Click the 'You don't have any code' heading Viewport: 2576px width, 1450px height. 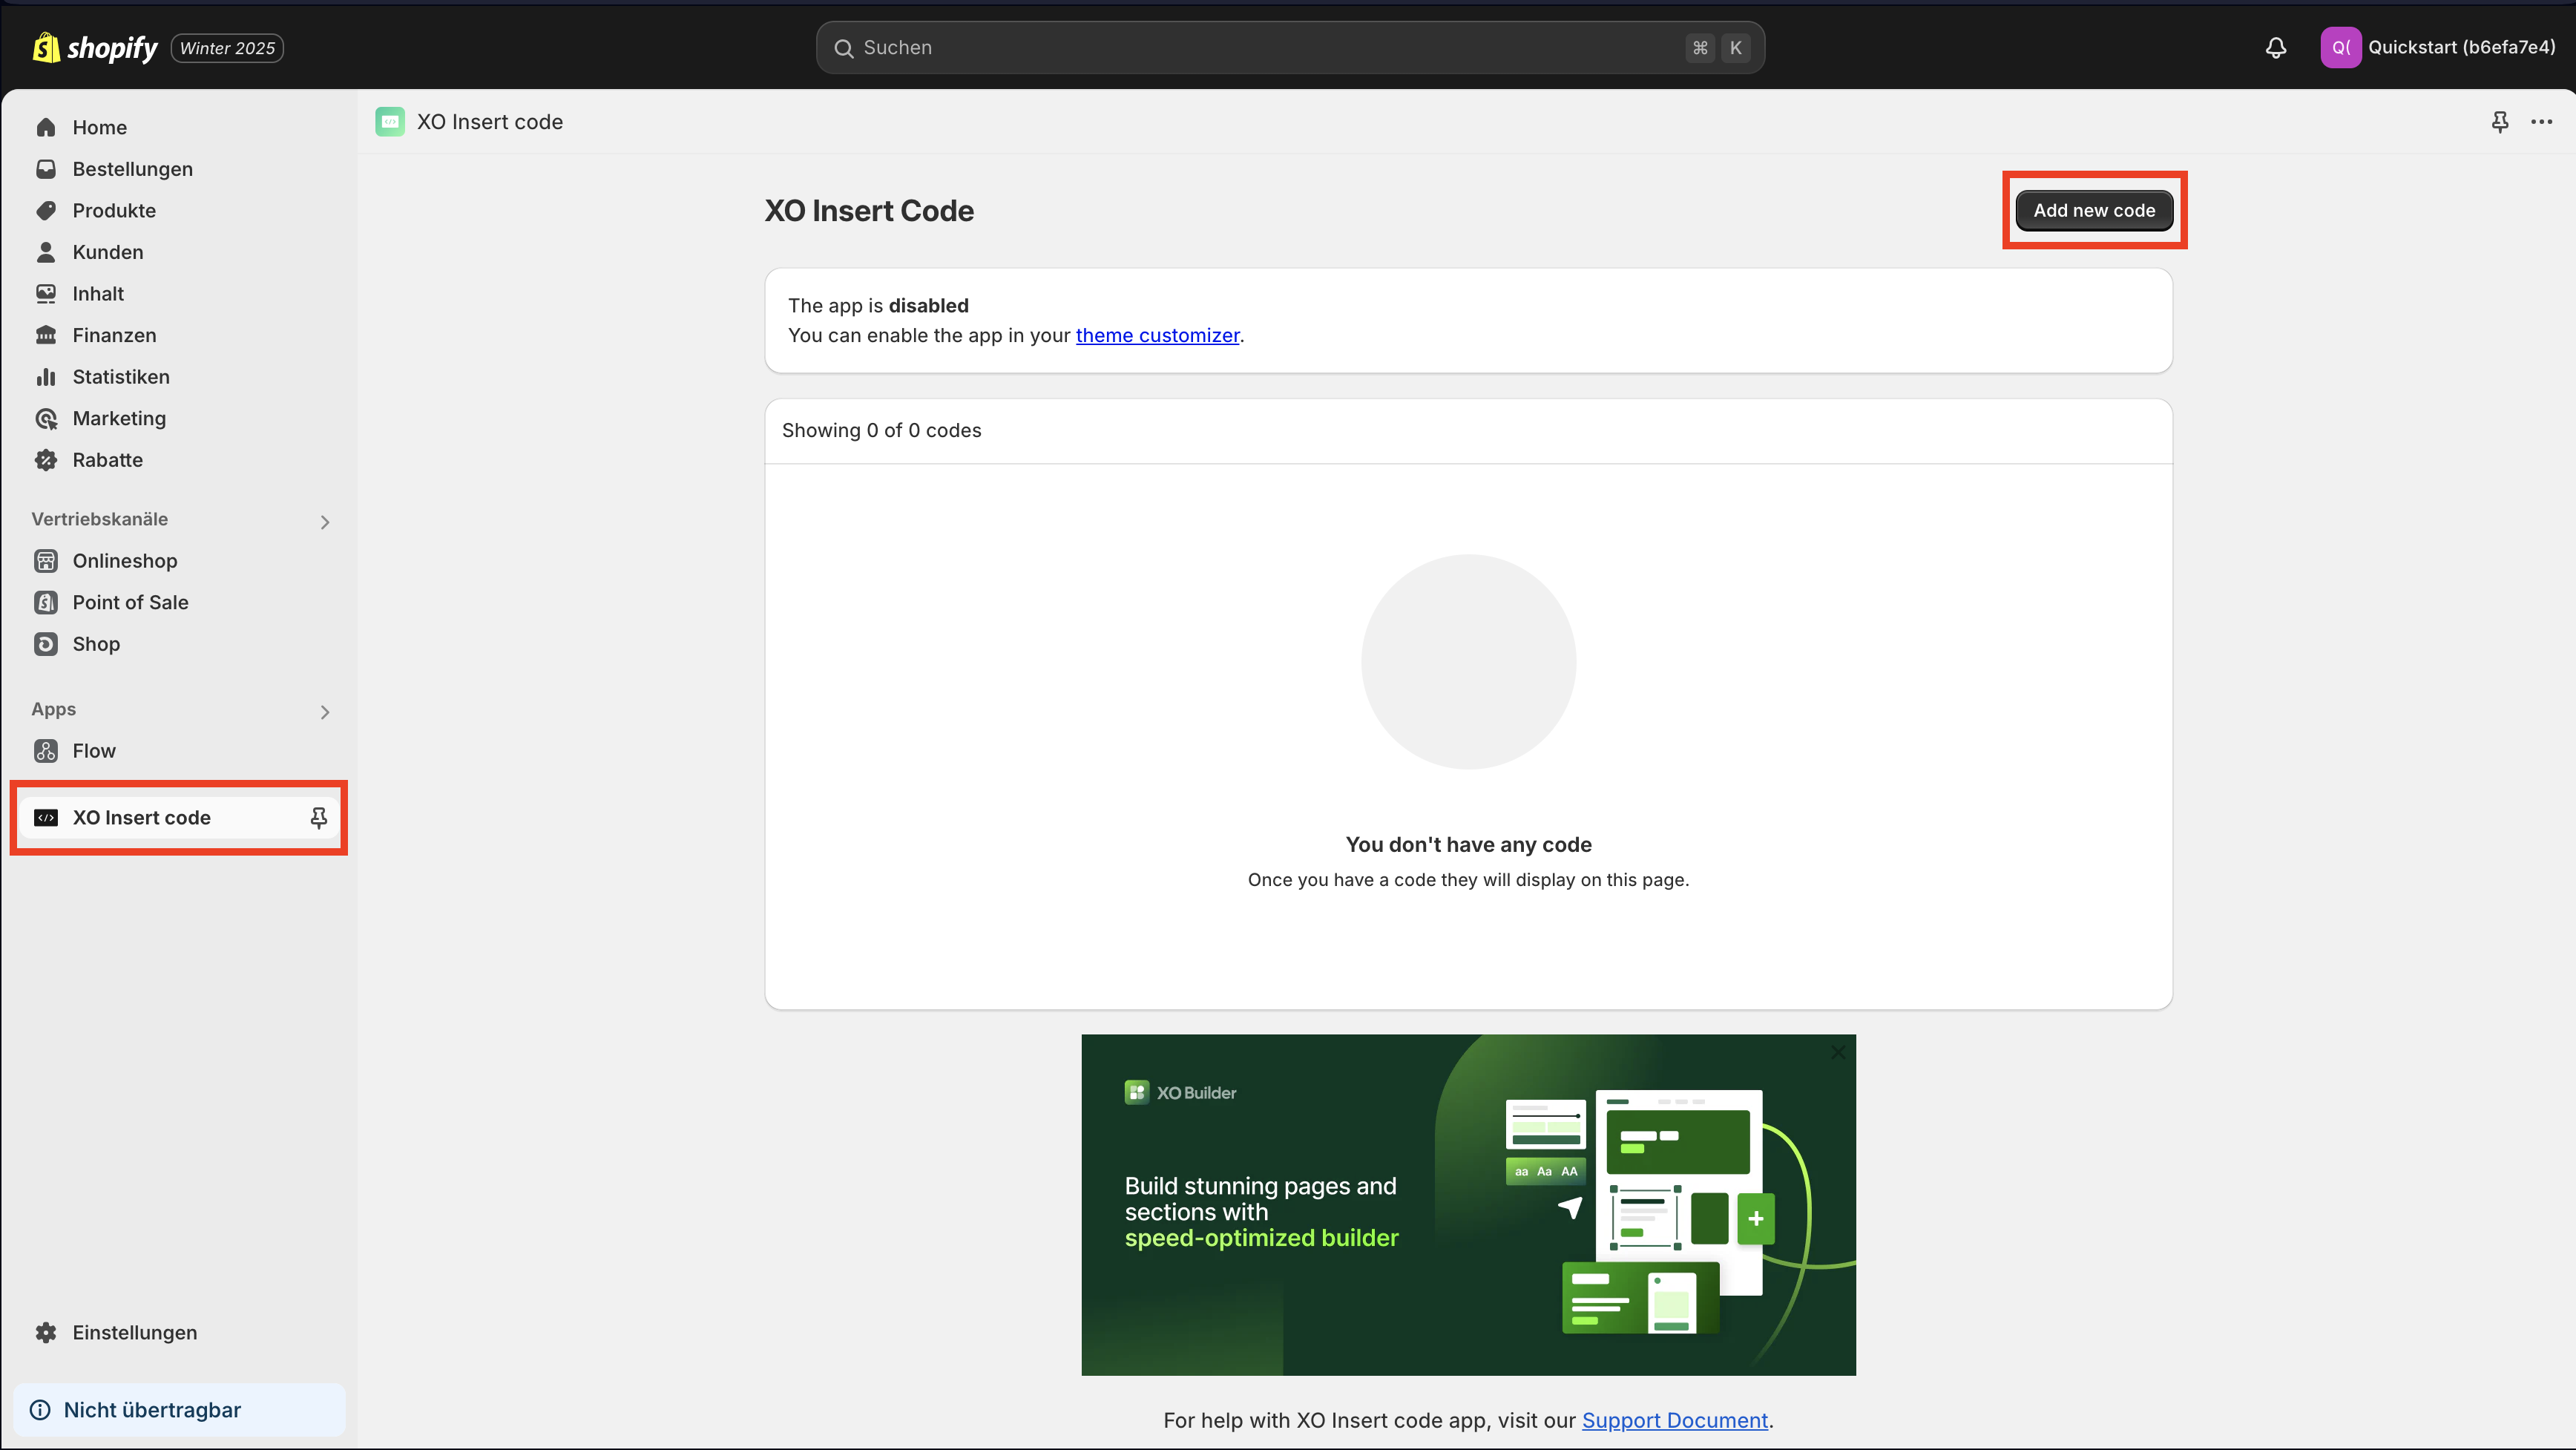(1468, 845)
